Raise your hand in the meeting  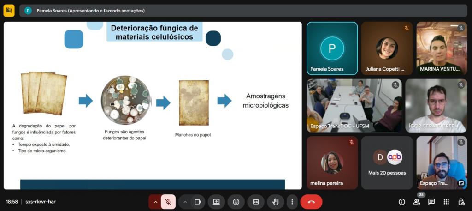click(x=276, y=202)
